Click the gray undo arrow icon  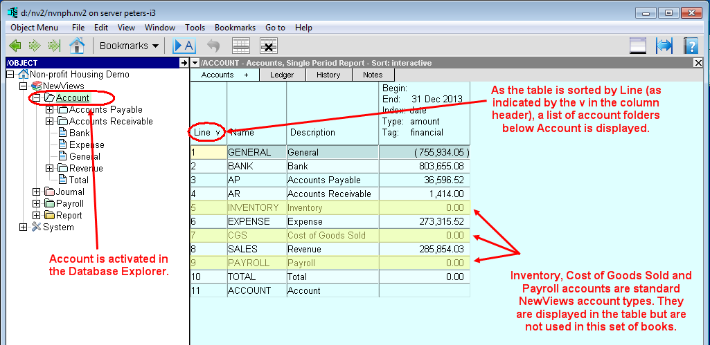pos(213,46)
